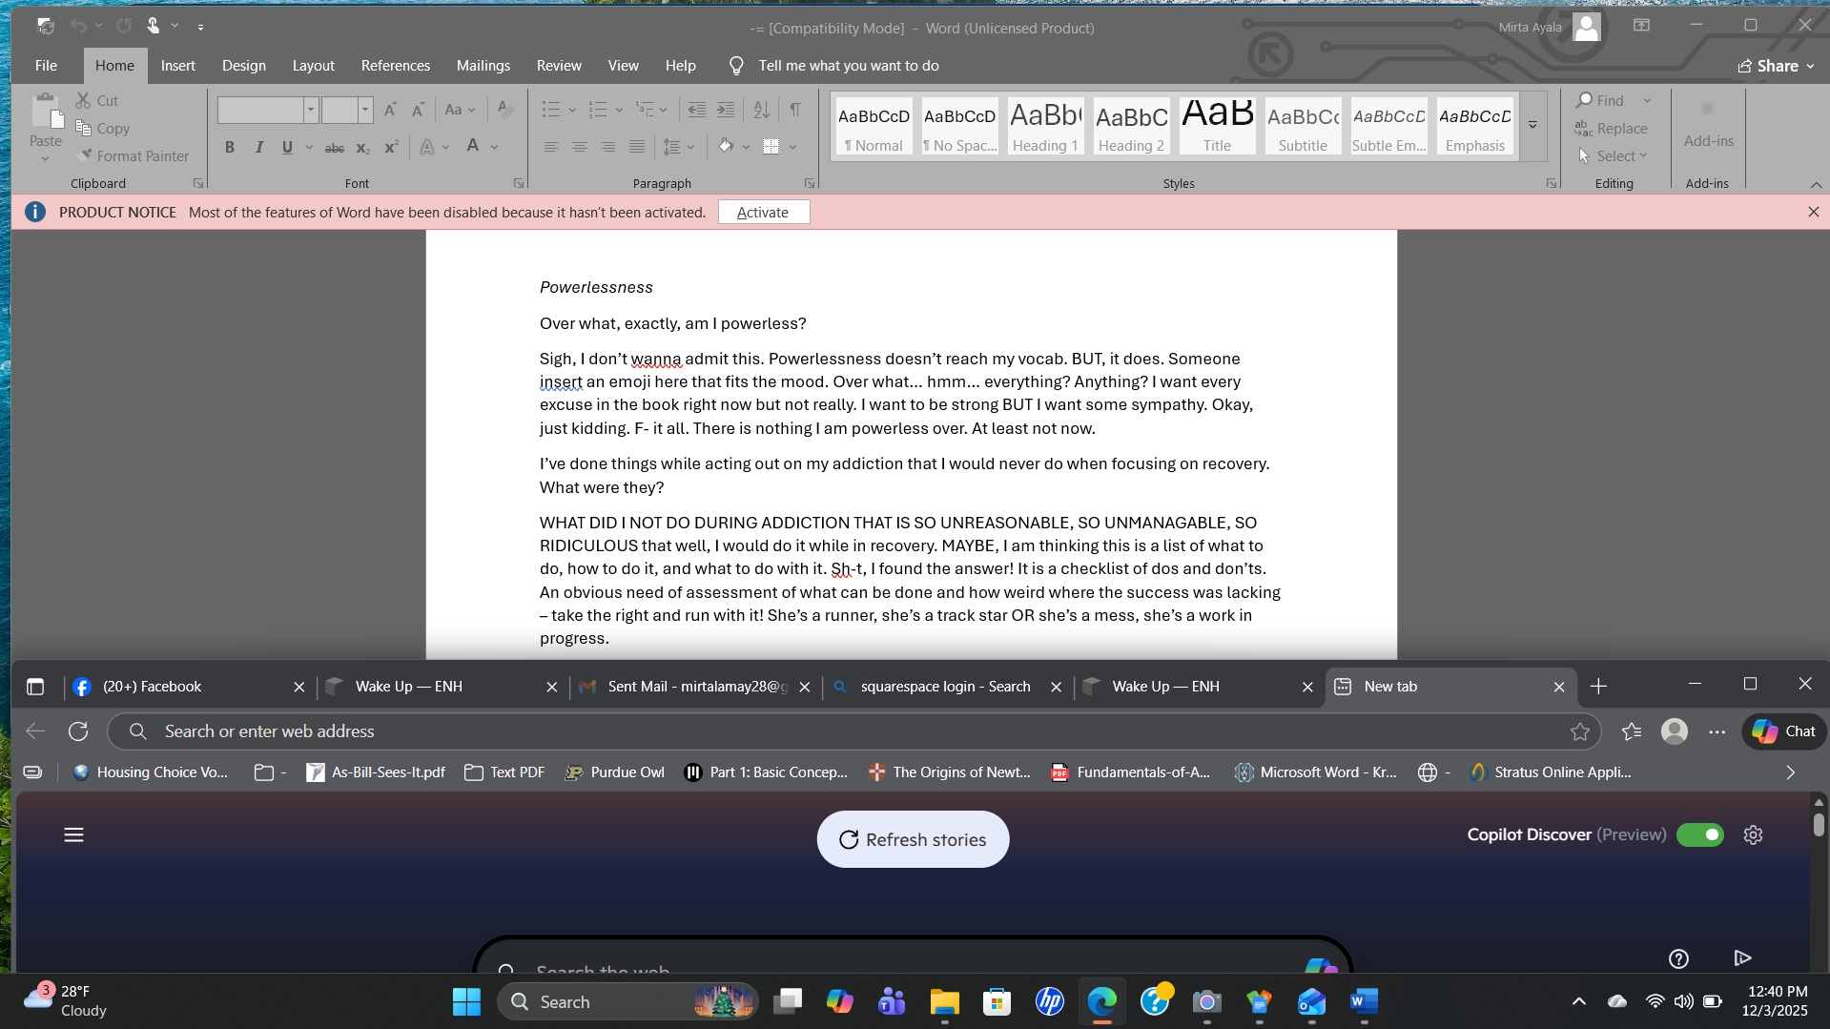The width and height of the screenshot is (1830, 1029).
Task: Align text right in Paragraph group
Action: (608, 147)
